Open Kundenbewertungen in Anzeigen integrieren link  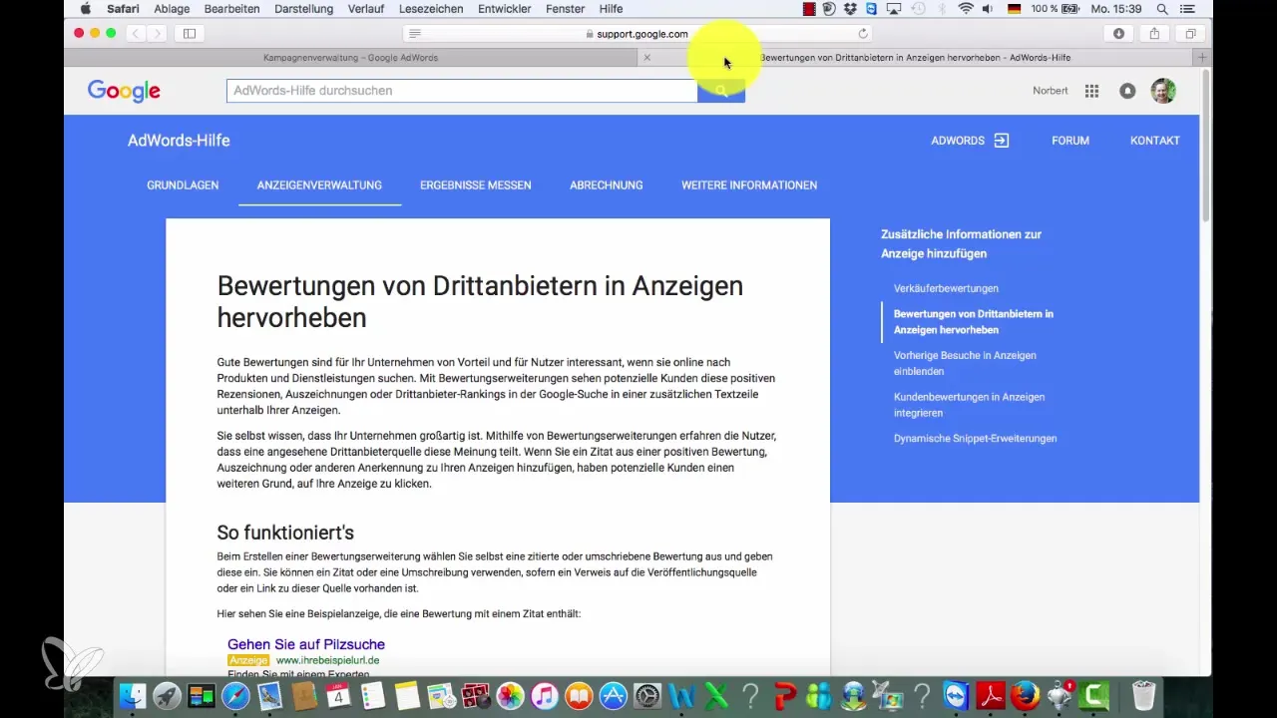pyautogui.click(x=970, y=405)
